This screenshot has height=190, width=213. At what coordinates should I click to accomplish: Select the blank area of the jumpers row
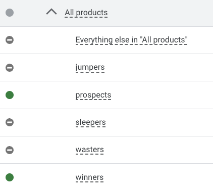point(158,68)
